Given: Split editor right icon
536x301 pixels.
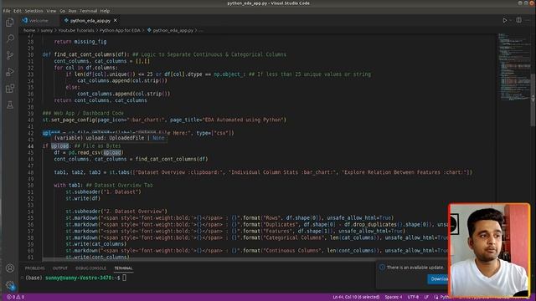Looking at the screenshot, I should tap(519, 20).
